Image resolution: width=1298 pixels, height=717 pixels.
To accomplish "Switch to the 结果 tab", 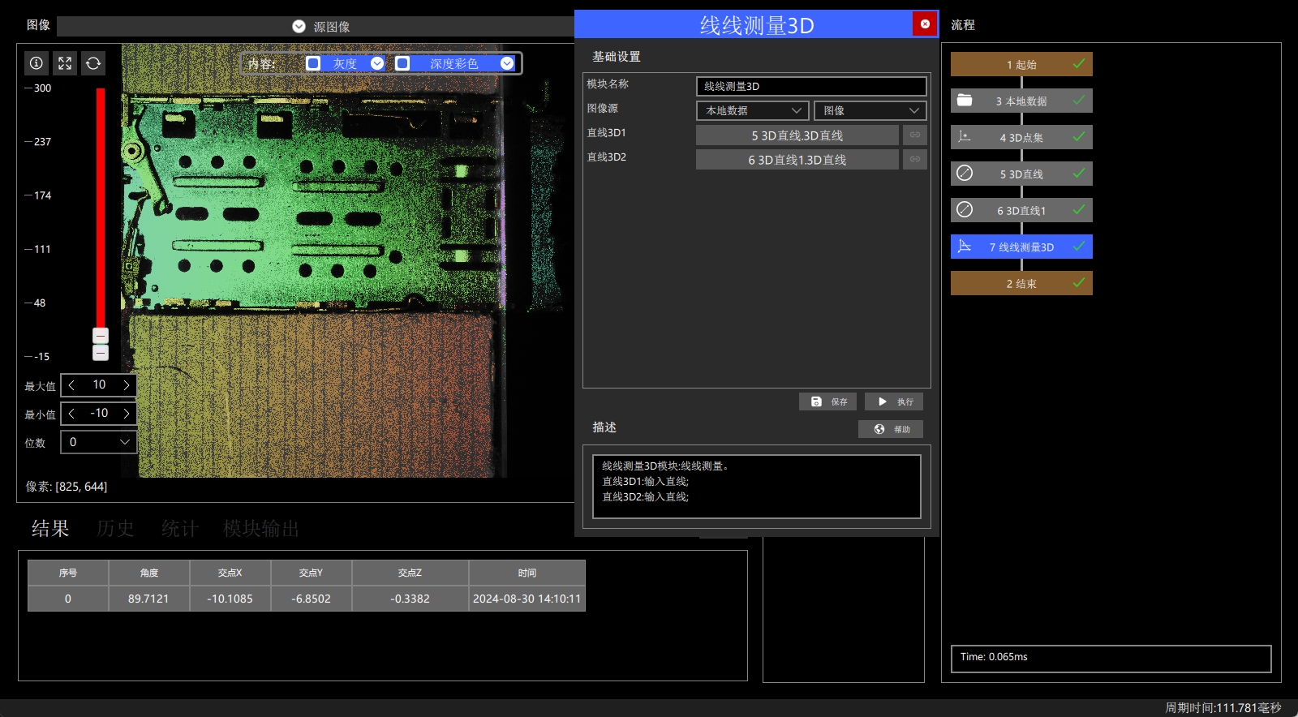I will (x=50, y=529).
